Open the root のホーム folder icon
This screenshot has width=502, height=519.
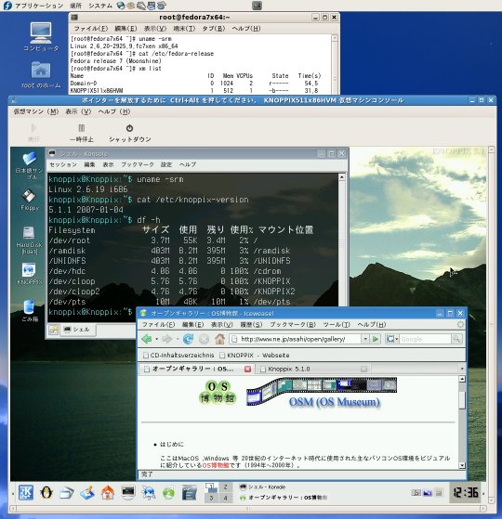coord(41,71)
